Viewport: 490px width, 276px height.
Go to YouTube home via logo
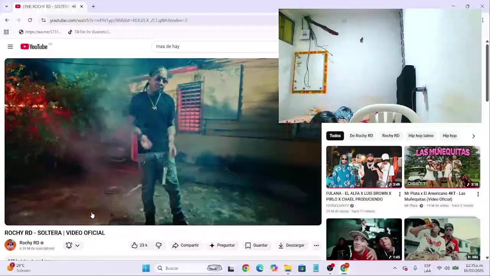coord(34,46)
